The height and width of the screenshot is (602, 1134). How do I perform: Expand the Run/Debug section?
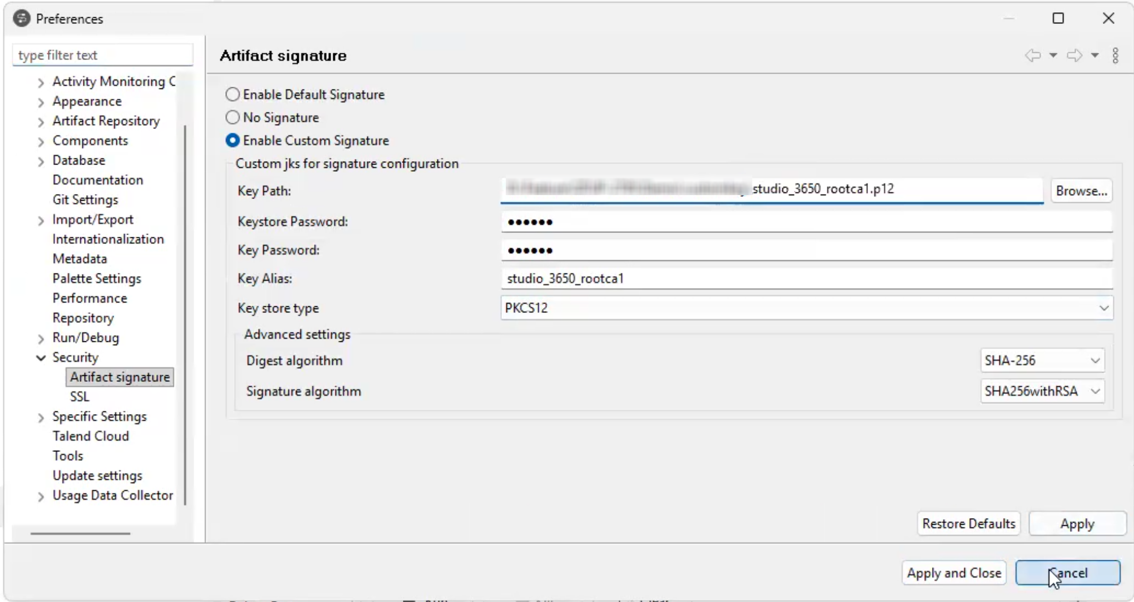click(40, 338)
